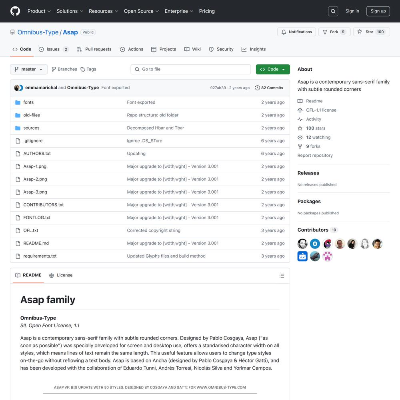400x400 pixels.
Task: Open the fonts folder
Action: click(28, 102)
